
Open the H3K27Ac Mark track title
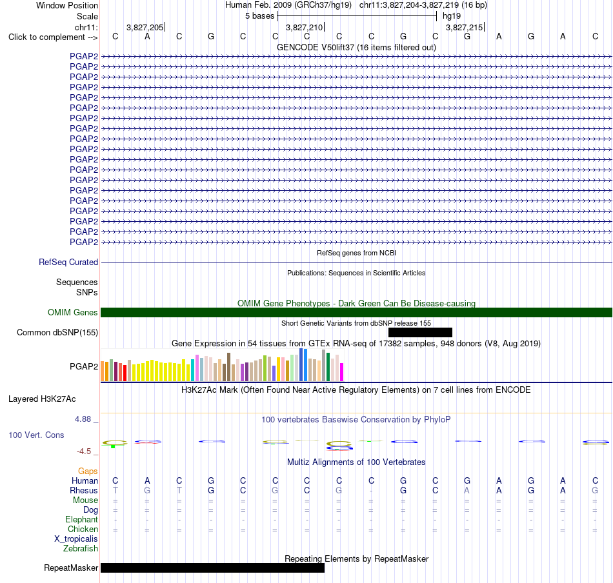356,390
